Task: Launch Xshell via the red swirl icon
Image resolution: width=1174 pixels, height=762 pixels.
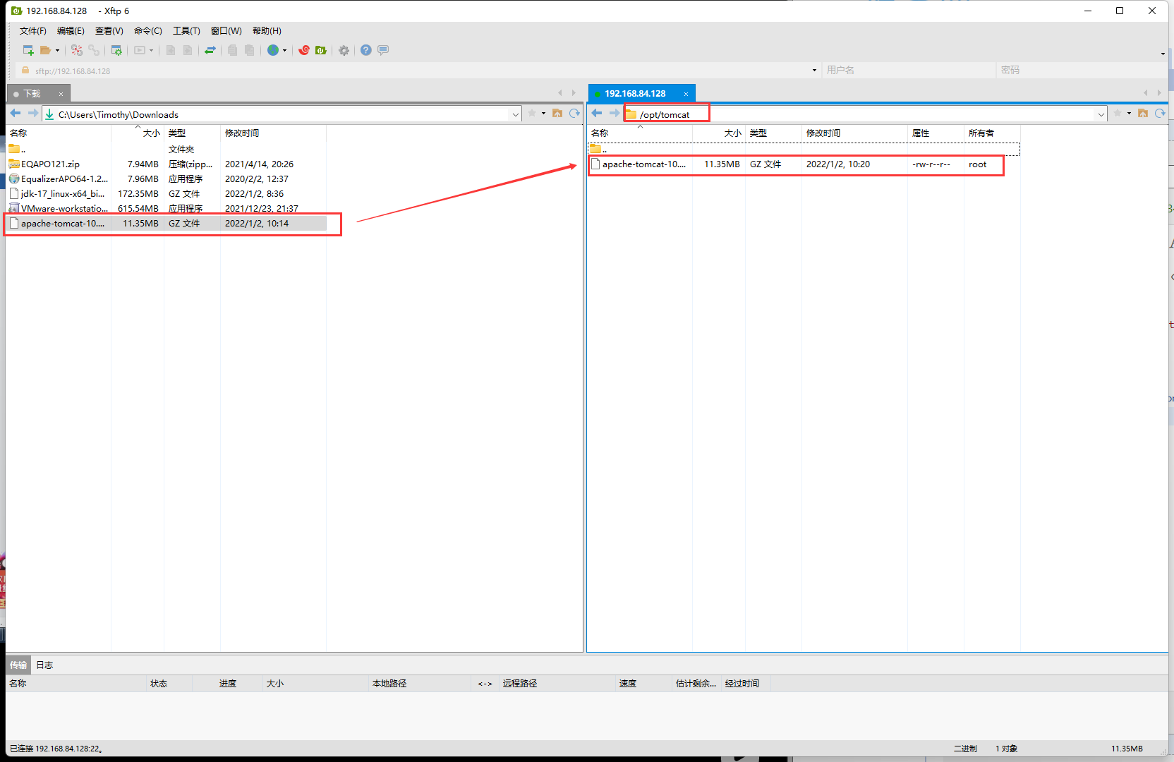Action: click(304, 50)
